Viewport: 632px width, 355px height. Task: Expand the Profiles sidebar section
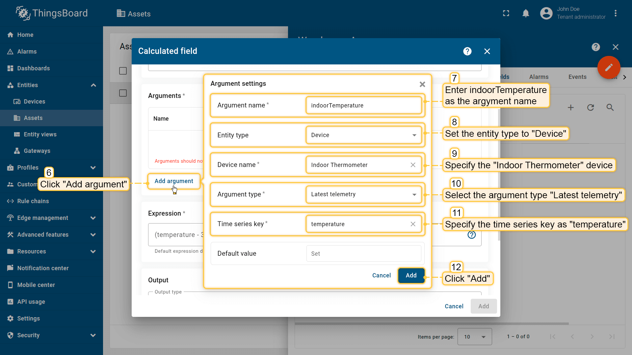tap(93, 168)
